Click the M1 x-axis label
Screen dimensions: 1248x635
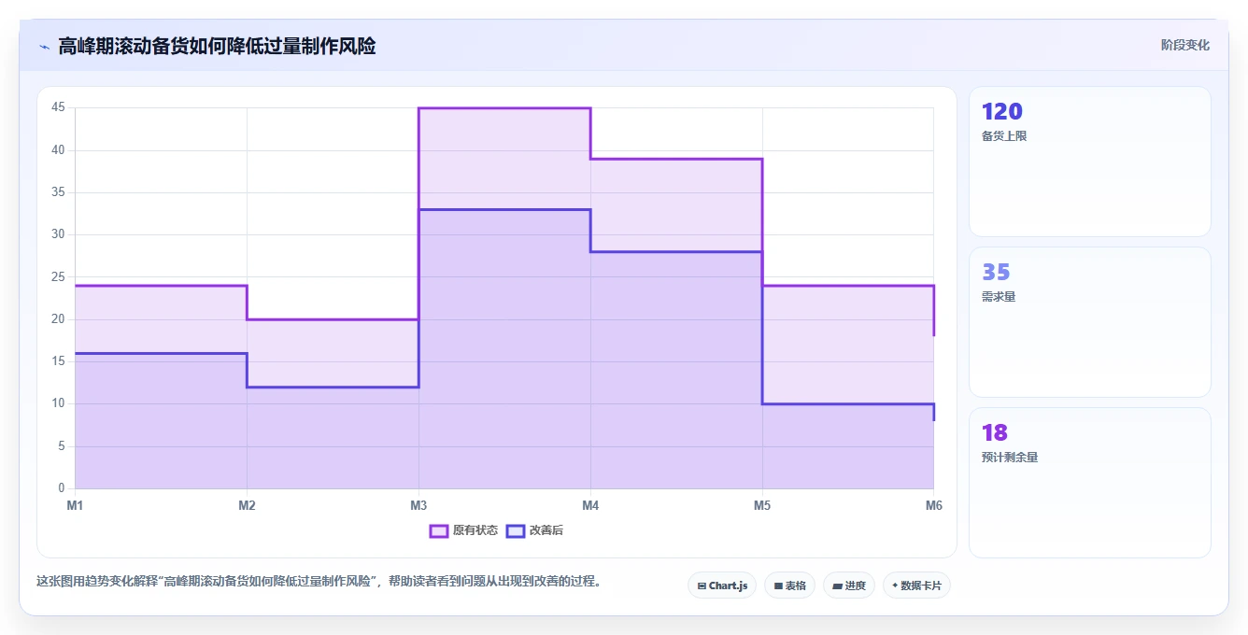click(75, 505)
